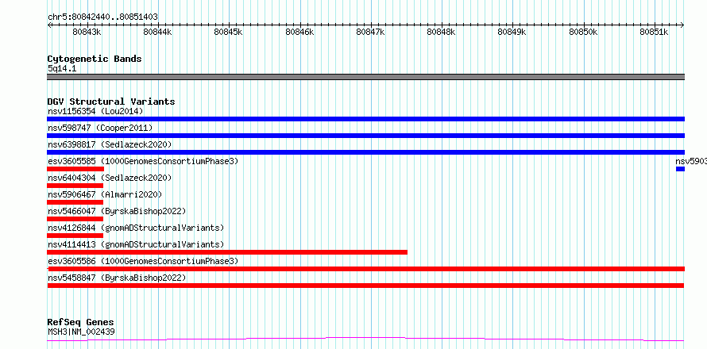
Task: Open the nsv5458847 (ByrskaBishop2022) label
Action: (x=117, y=278)
